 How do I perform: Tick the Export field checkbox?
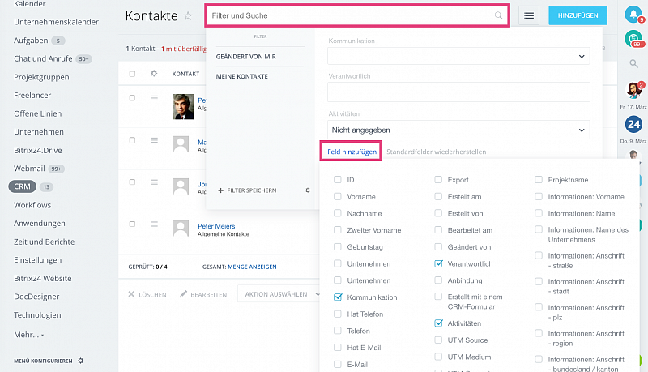click(x=438, y=180)
